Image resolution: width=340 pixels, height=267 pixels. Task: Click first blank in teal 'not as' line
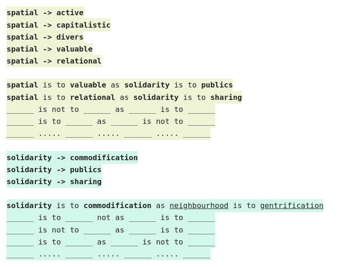20,218
